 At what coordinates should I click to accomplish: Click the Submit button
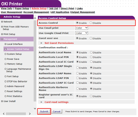pyautogui.click(x=44, y=111)
